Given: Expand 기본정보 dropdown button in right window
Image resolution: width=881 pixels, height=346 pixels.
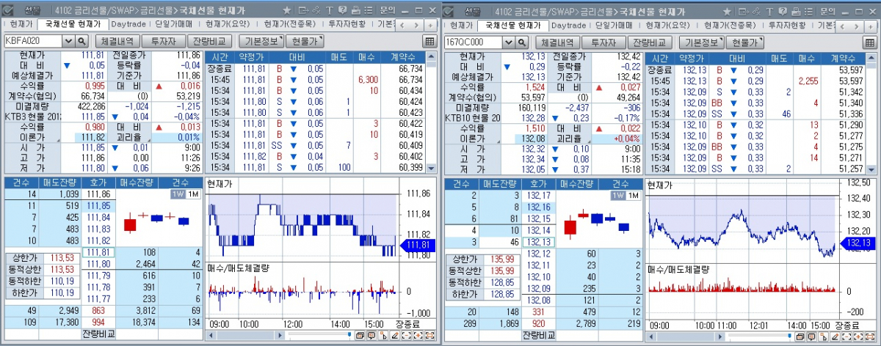Looking at the screenshot, I should [703, 42].
